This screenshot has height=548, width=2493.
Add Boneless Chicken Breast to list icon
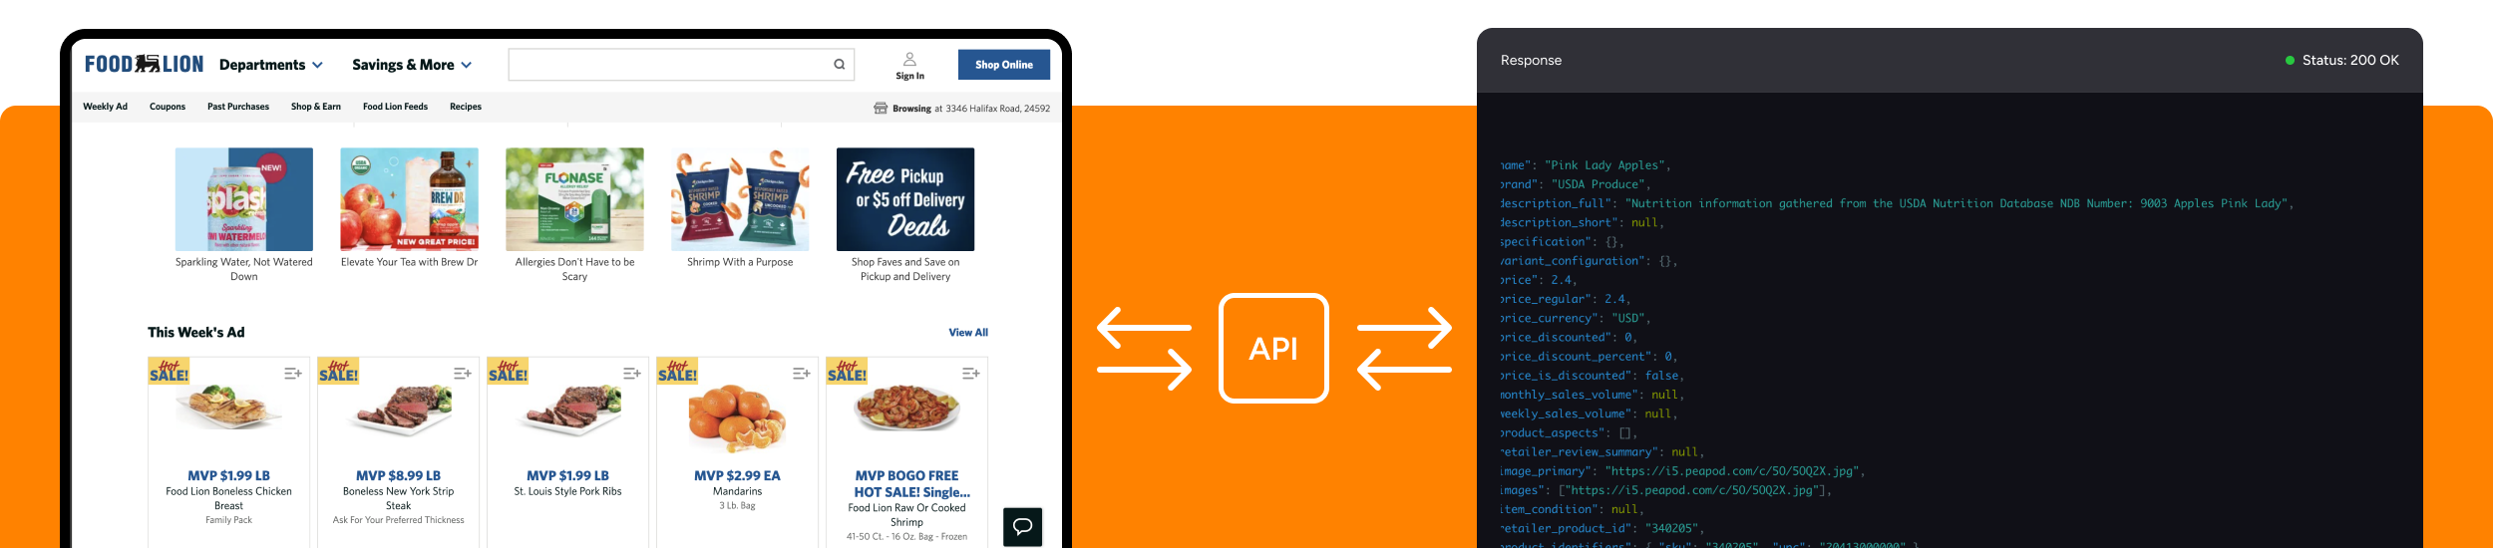click(292, 374)
